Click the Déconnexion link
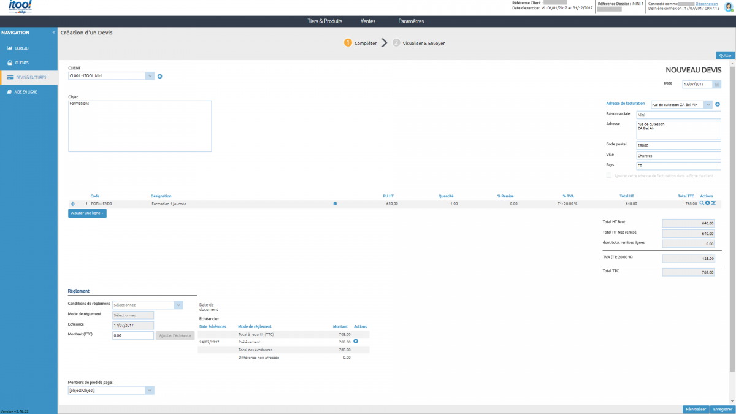Screen dimensions: 736x414 click(x=707, y=4)
